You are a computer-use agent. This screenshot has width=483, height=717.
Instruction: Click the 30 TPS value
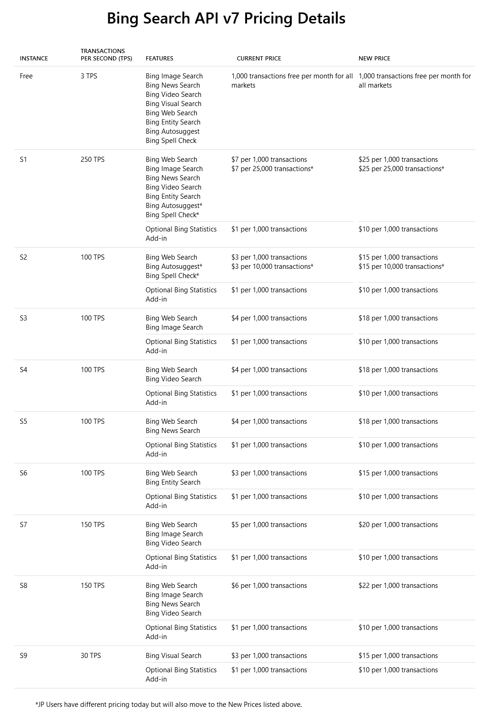[x=91, y=656]
